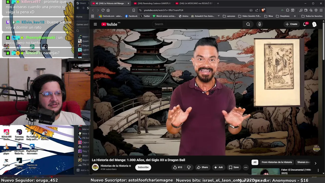This screenshot has height=183, width=325.
Task: Open the Facebook bookmark link
Action: click(131, 16)
